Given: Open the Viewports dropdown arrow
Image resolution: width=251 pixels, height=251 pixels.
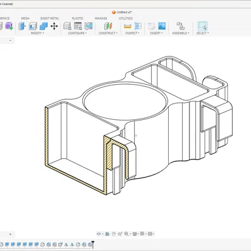Looking at the screenshot, I should (154, 234).
